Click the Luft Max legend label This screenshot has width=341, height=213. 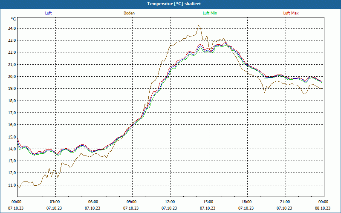pos(291,13)
